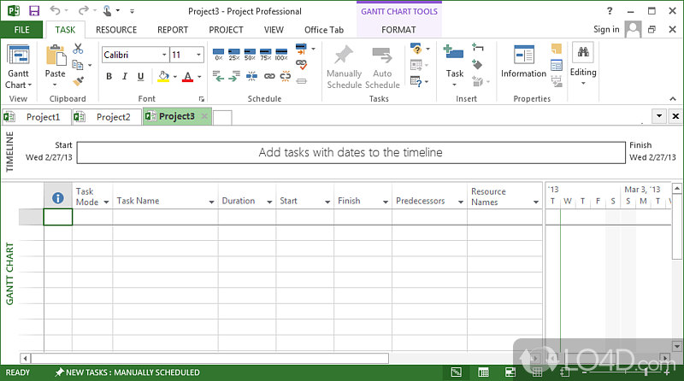Switch to the PROJECT ribbon tab
This screenshot has width=684, height=381.
[x=226, y=30]
